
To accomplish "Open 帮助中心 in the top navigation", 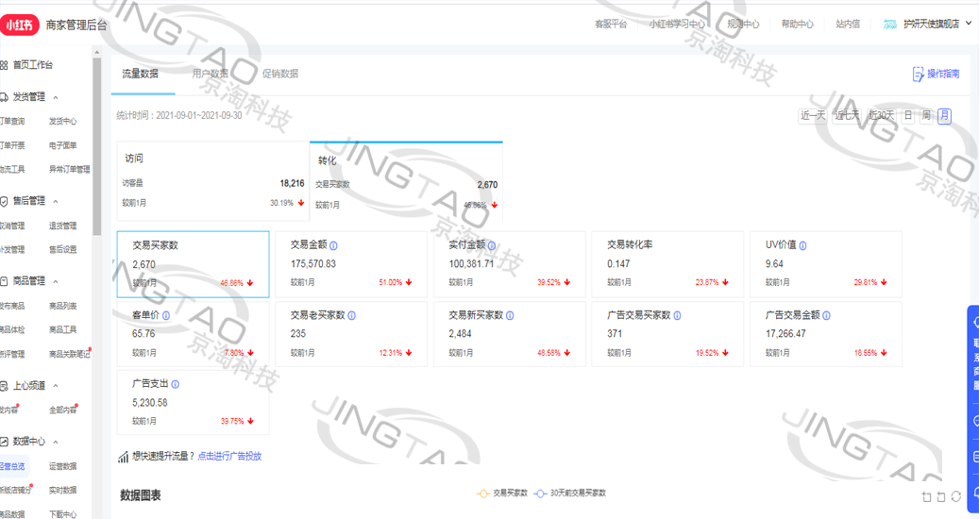I will coord(797,25).
